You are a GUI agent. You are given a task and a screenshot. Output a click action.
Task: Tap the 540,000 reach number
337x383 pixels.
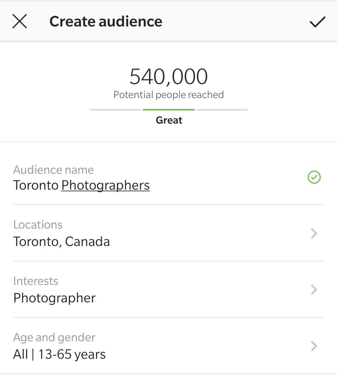click(x=168, y=77)
